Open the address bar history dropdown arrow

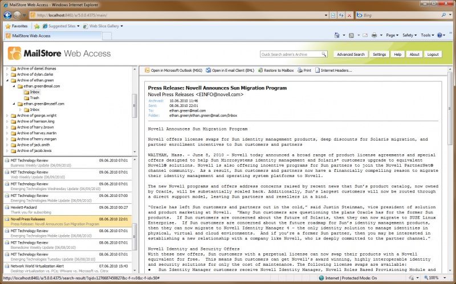[x=325, y=15]
